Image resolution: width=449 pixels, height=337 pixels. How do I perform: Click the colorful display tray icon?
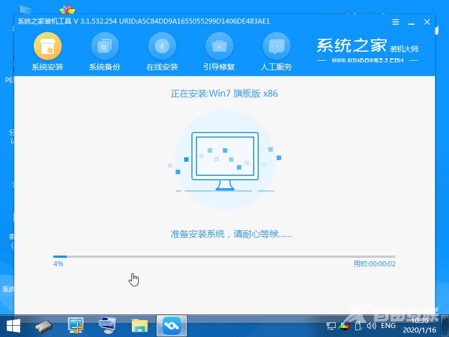tap(345, 326)
